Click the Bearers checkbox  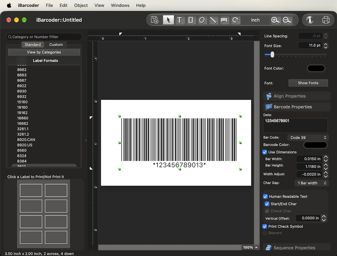coord(265,233)
